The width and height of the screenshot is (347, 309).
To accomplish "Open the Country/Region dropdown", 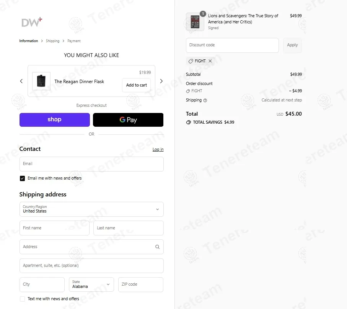I will click(x=91, y=209).
